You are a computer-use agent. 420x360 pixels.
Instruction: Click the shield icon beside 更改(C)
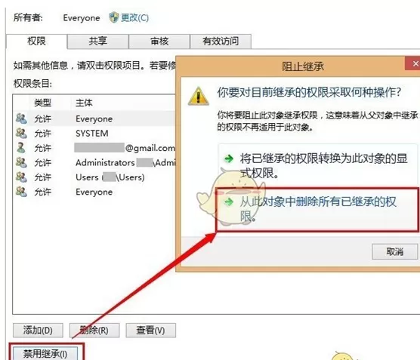pyautogui.click(x=114, y=17)
